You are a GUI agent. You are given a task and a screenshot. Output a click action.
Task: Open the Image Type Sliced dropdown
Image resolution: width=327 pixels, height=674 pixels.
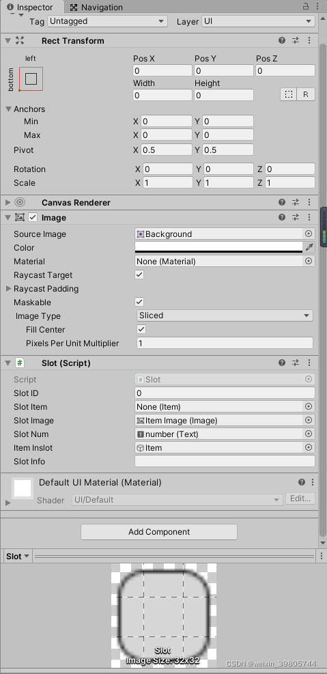pyautogui.click(x=225, y=315)
